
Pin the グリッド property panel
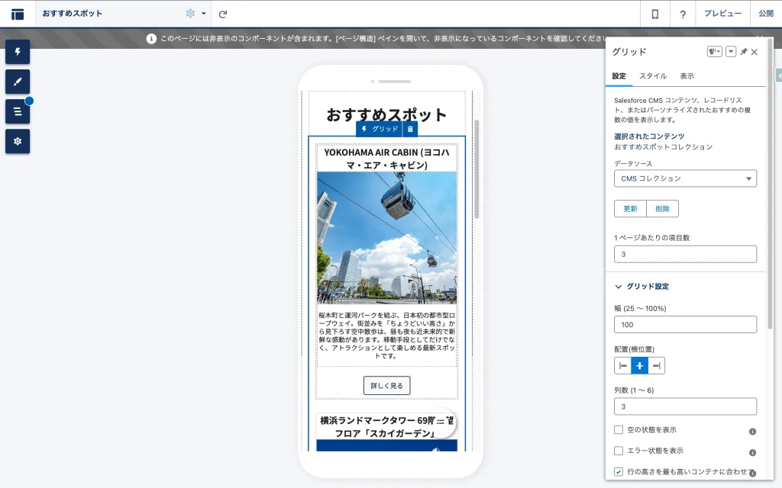[x=743, y=52]
